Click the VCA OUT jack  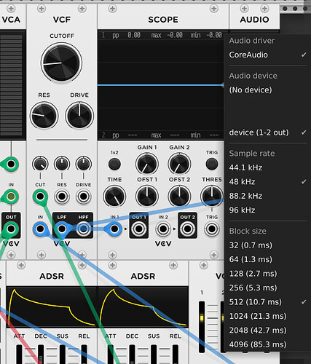(x=11, y=229)
